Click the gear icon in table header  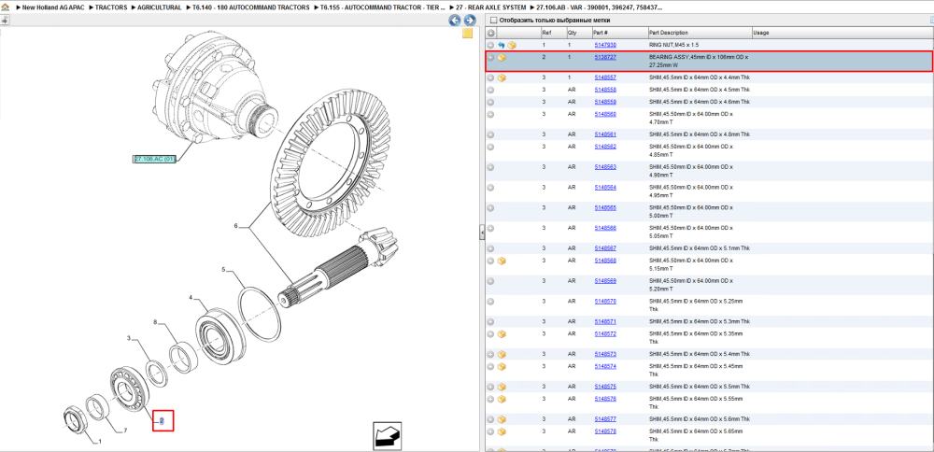point(491,33)
